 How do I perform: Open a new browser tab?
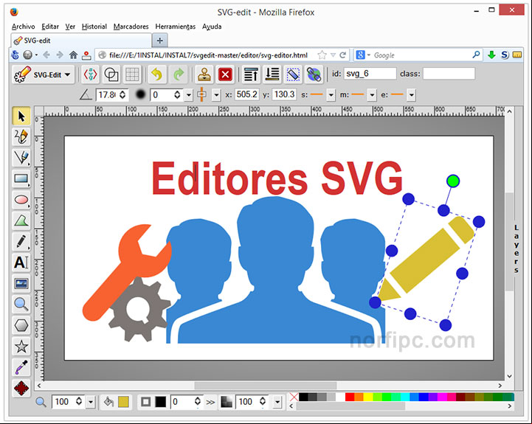pyautogui.click(x=160, y=41)
